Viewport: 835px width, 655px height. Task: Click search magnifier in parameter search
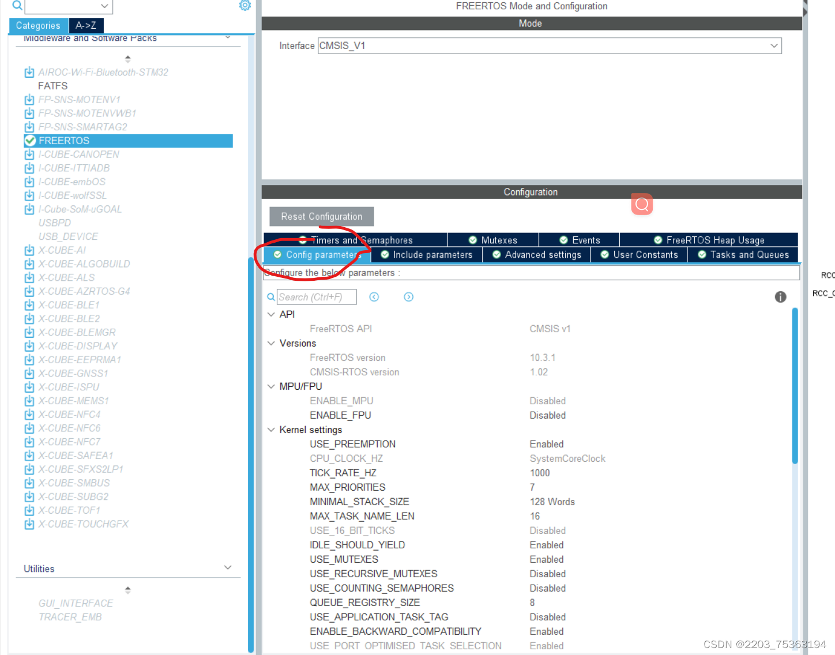271,297
